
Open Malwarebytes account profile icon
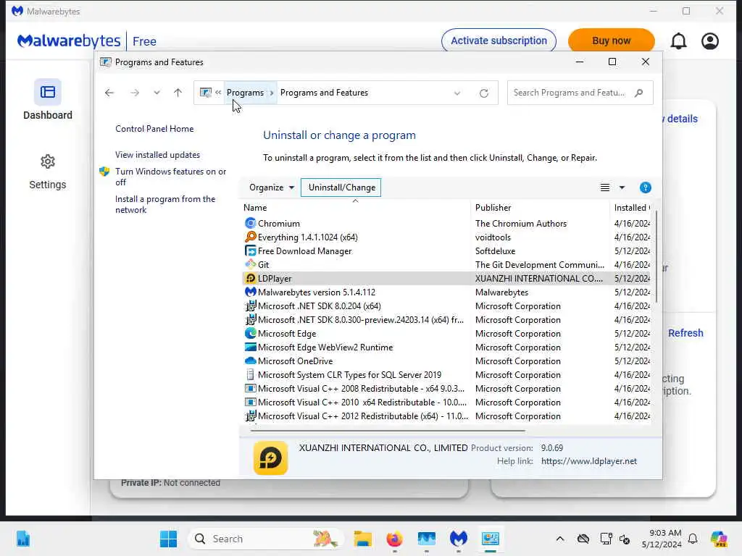710,41
